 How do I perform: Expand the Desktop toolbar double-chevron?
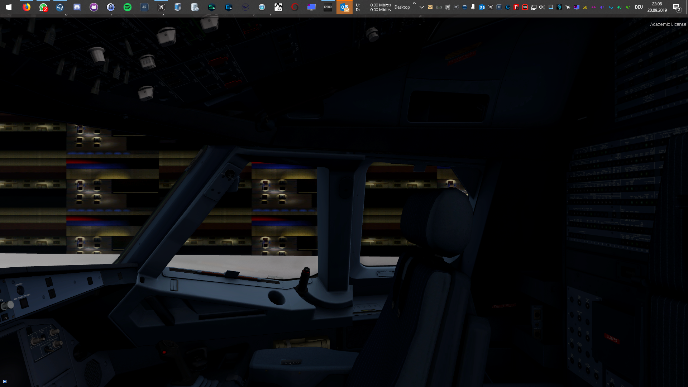pyautogui.click(x=414, y=4)
